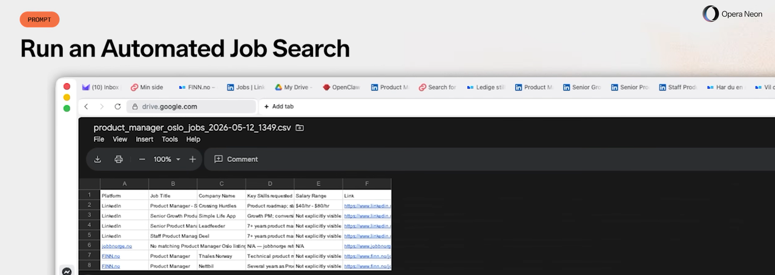This screenshot has height=275, width=775.
Task: Switch to the Staff Product LinkedIn tab
Action: [678, 87]
